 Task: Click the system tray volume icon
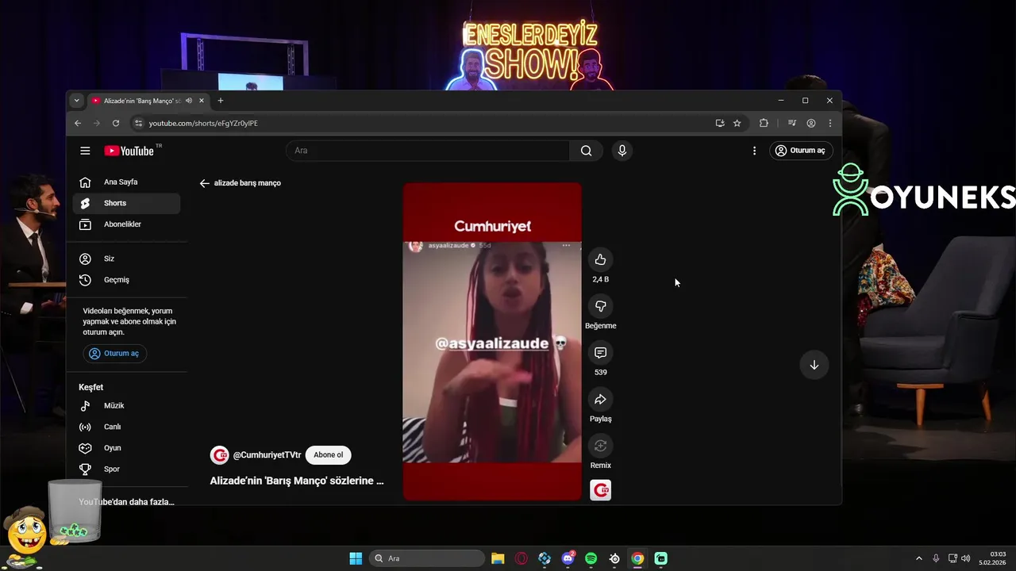[966, 558]
